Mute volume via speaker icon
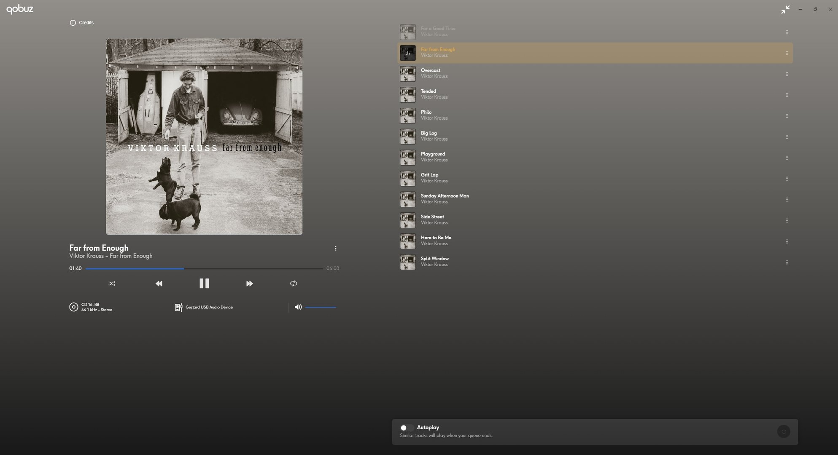 pyautogui.click(x=298, y=307)
